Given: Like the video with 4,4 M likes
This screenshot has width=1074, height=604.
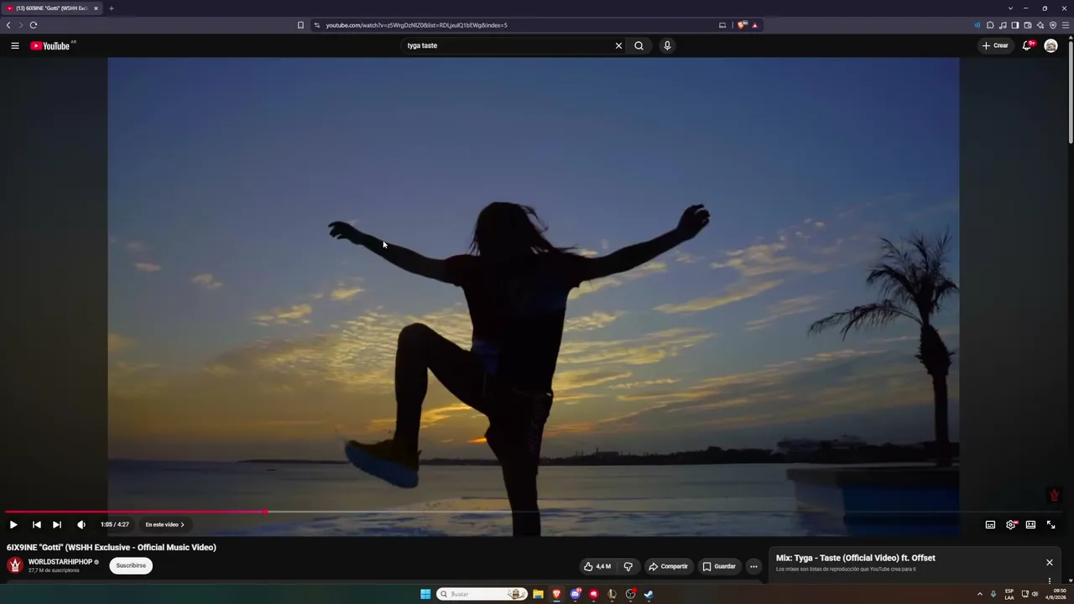Looking at the screenshot, I should [597, 566].
